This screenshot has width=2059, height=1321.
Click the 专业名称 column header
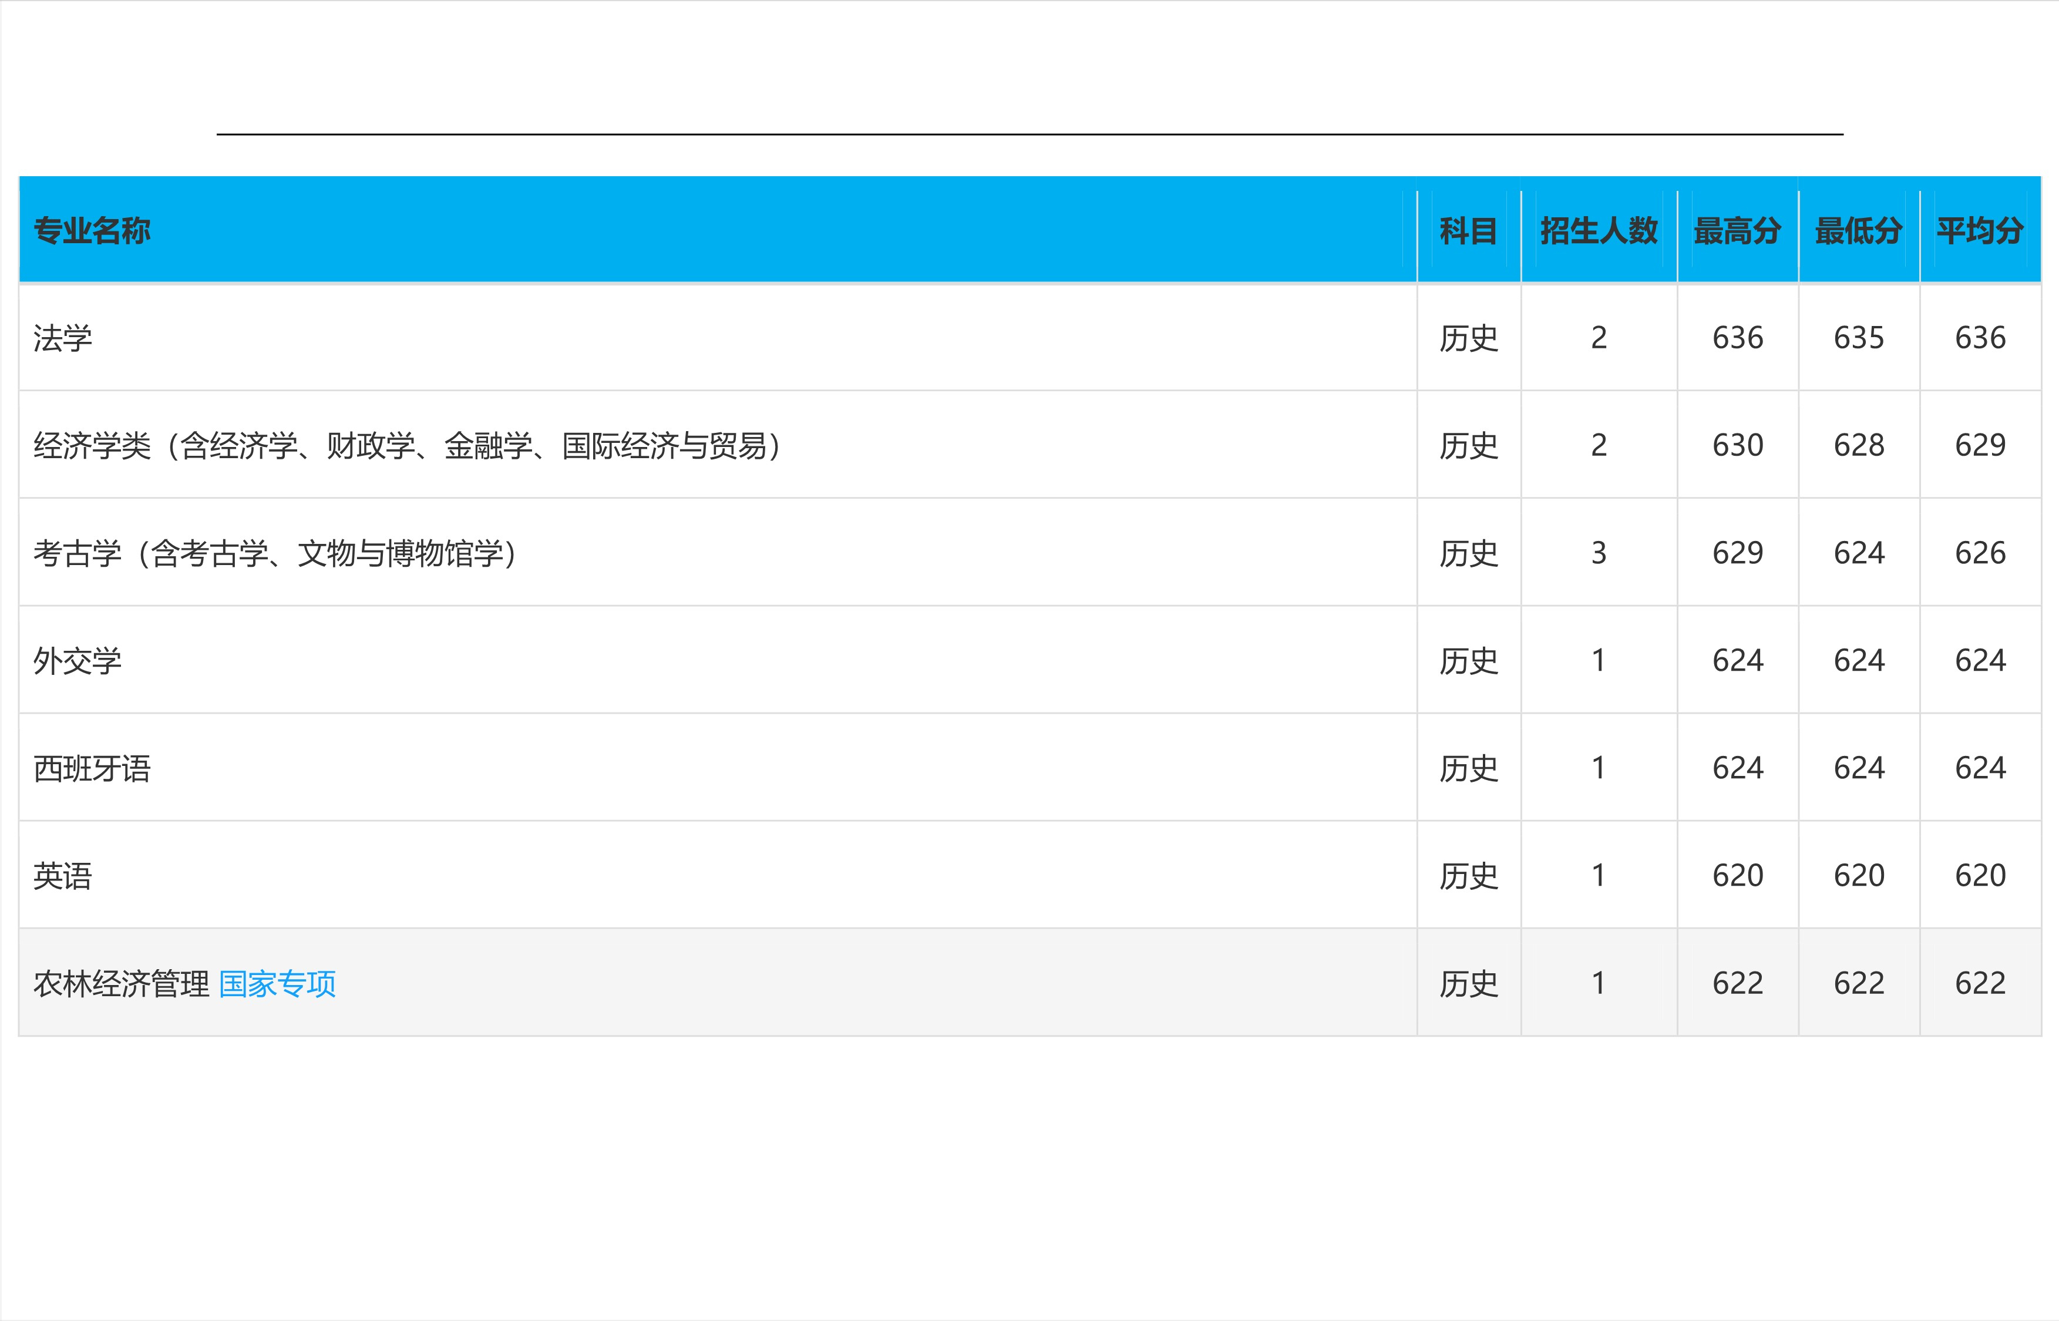click(x=92, y=231)
